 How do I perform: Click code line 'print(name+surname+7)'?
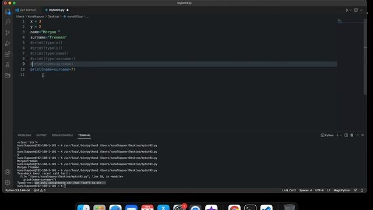click(52, 69)
